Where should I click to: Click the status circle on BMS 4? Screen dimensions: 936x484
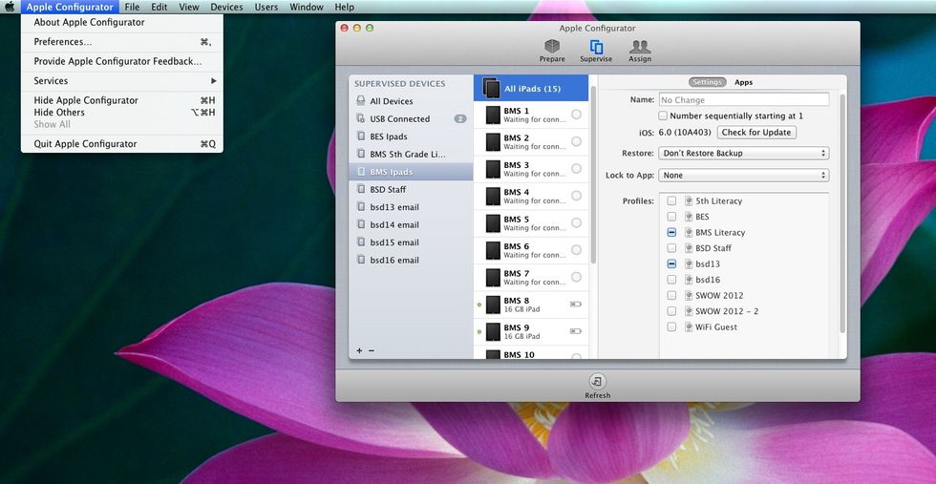coord(576,195)
